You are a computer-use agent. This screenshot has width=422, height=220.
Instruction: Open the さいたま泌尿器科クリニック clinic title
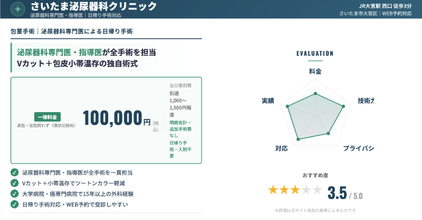pyautogui.click(x=93, y=7)
